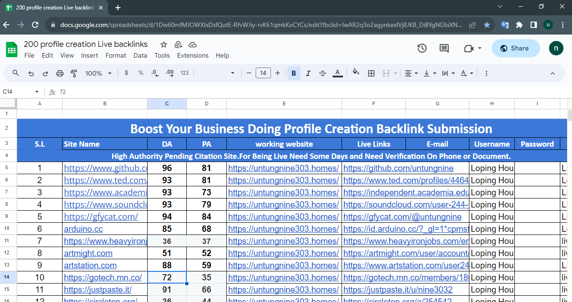Screen dimensions: 572x302
Task: Apply strikethrough formatting
Action: click(x=323, y=73)
